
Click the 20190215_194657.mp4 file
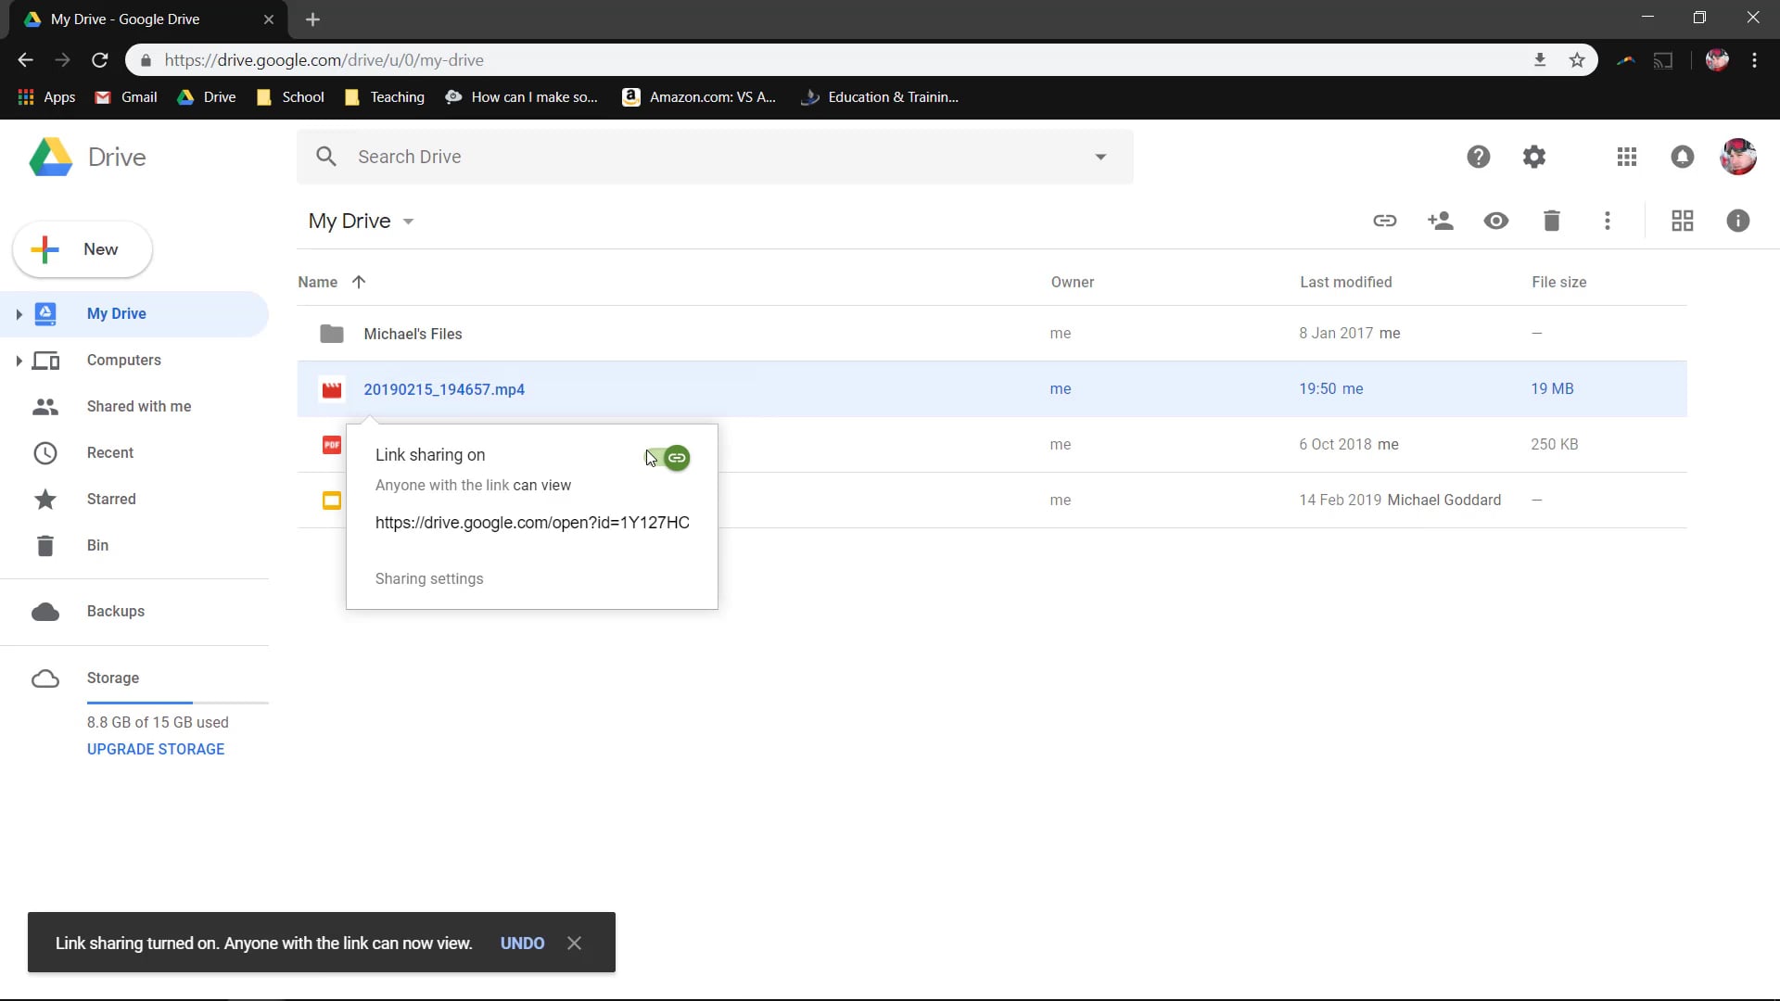[x=444, y=388]
